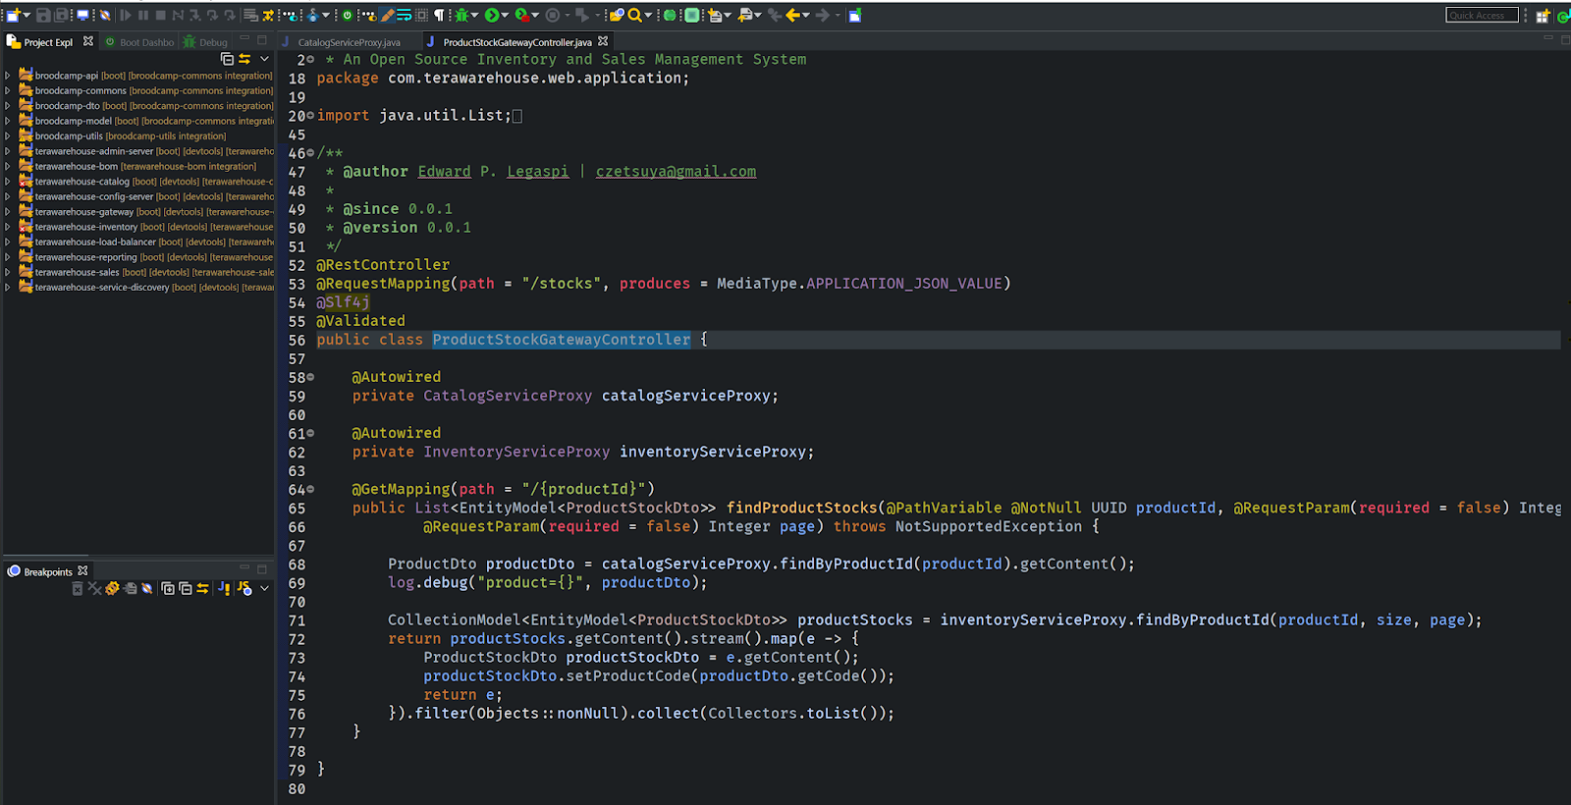Screen dimensions: 1571x805
Task: Click the green Run launch icon
Action: pyautogui.click(x=491, y=15)
